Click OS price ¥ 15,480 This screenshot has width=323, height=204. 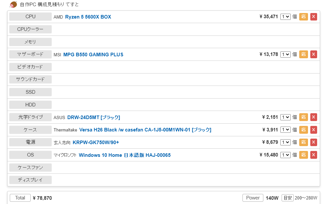[x=269, y=155]
